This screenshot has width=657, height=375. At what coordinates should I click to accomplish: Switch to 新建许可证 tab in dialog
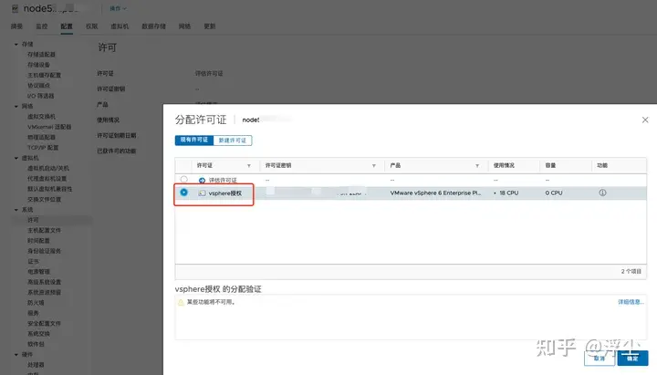tap(233, 140)
